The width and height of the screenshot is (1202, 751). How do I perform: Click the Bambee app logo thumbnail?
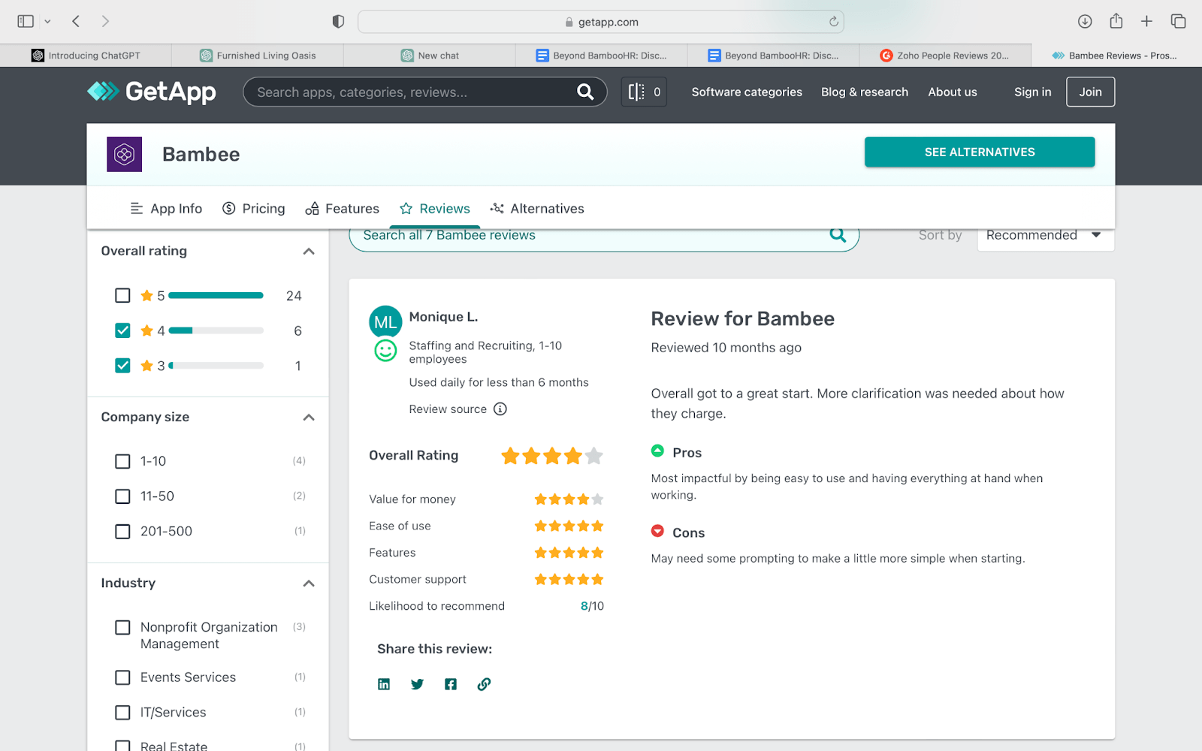coord(124,153)
